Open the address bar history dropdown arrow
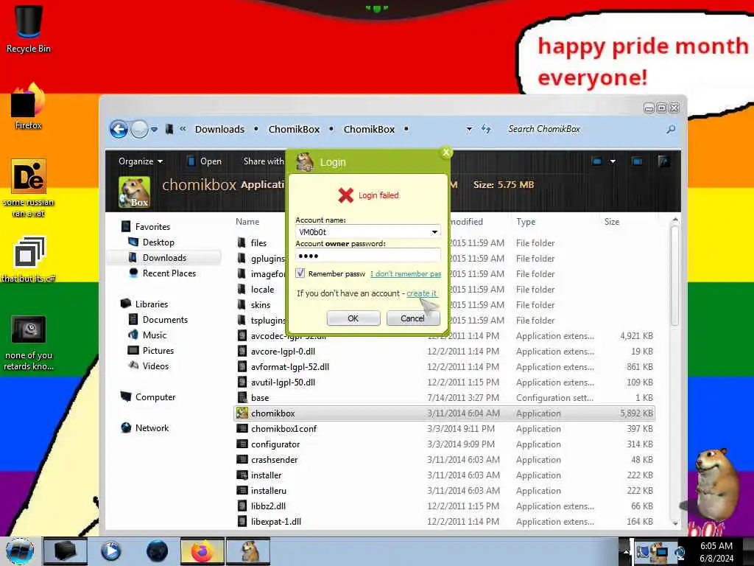The height and width of the screenshot is (566, 754). click(x=469, y=129)
